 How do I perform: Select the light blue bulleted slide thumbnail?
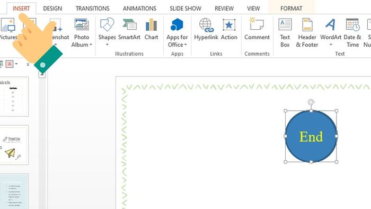(14, 191)
